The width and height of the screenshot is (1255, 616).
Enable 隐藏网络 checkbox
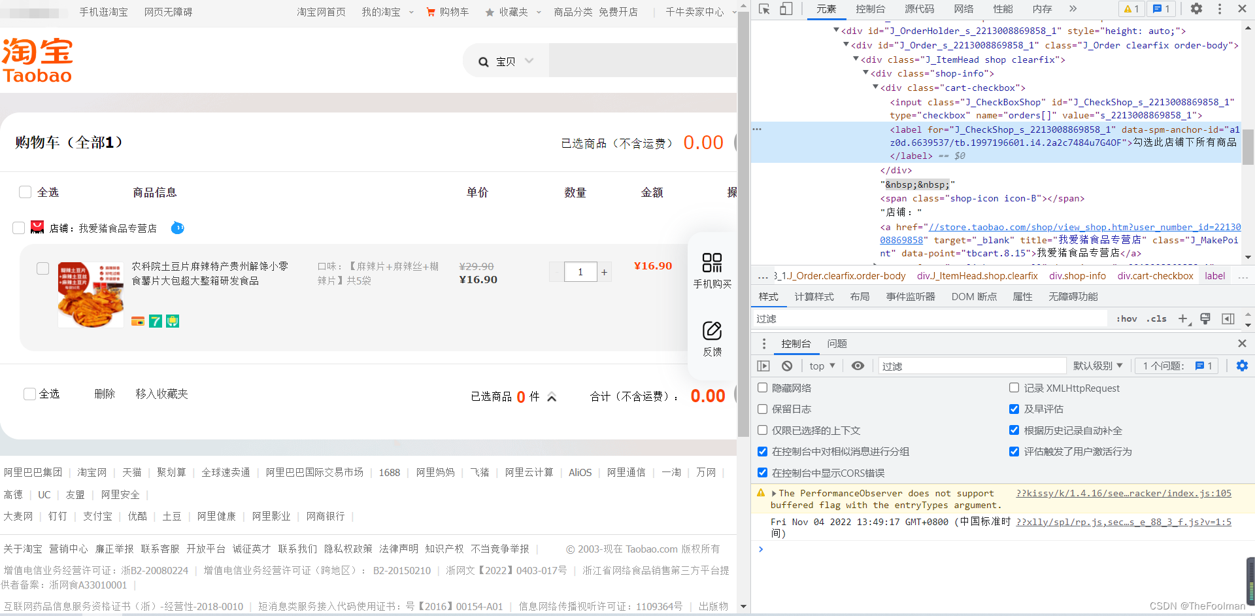[762, 388]
